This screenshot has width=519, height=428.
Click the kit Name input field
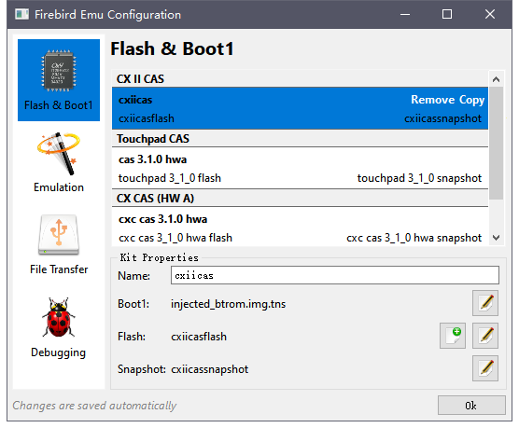pos(335,275)
